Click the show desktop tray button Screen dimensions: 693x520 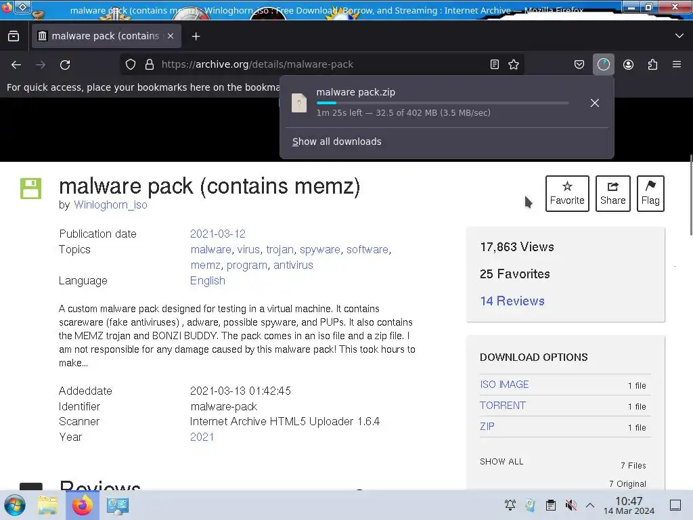pos(675,505)
